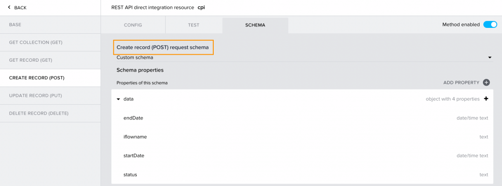Select GET COLLECTION (GET) method
The image size is (502, 186).
[x=50, y=43]
